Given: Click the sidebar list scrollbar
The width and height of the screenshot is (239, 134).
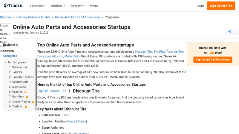Looking at the screenshot, I should (x=36, y=82).
